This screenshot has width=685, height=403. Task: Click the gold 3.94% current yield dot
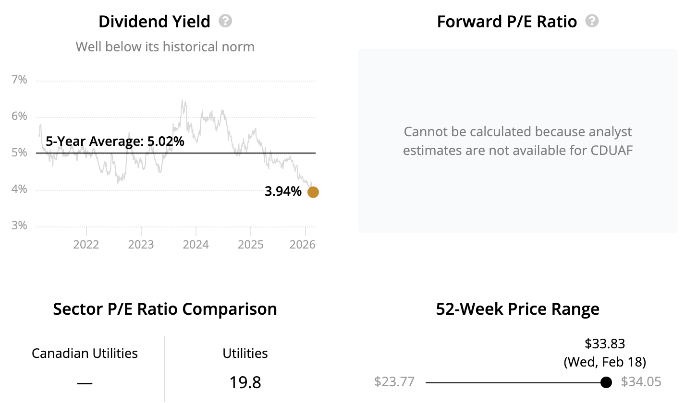313,192
